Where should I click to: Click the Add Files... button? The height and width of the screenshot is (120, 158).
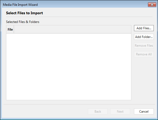pyautogui.click(x=144, y=28)
